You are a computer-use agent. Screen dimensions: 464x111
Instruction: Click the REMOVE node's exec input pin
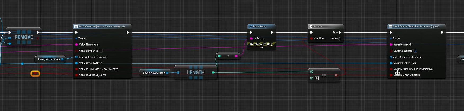[x=10, y=32]
